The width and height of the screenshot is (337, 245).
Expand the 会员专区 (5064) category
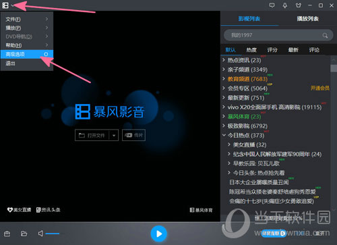224,88
